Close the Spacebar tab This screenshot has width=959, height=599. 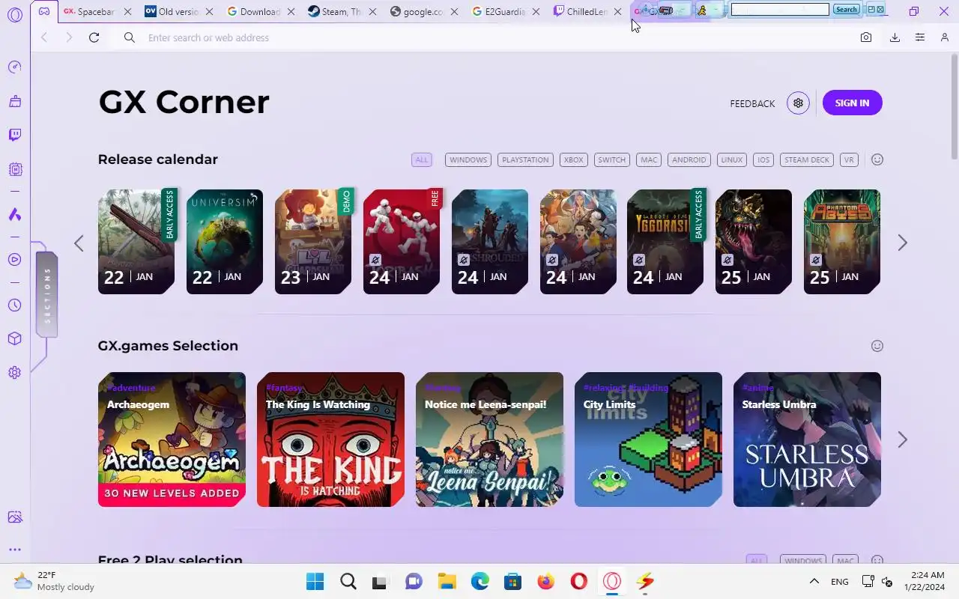[127, 11]
